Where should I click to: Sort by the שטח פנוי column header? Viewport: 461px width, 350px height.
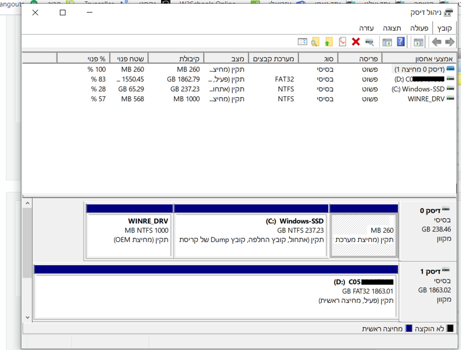[129, 58]
